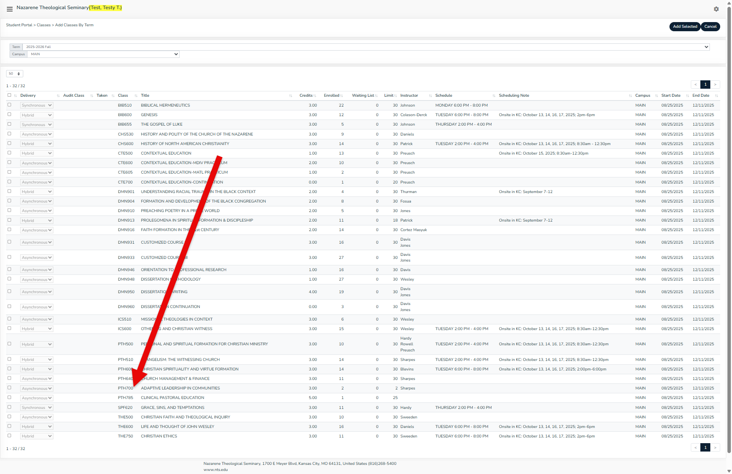Go to previous page arrow at bottom
This screenshot has height=474, width=732.
(x=695, y=447)
